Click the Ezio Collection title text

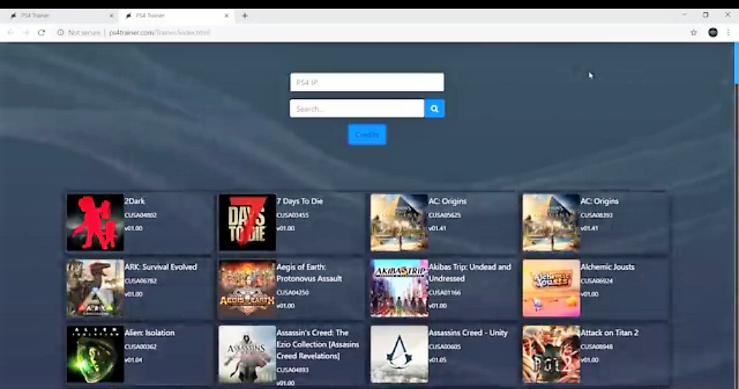[318, 344]
